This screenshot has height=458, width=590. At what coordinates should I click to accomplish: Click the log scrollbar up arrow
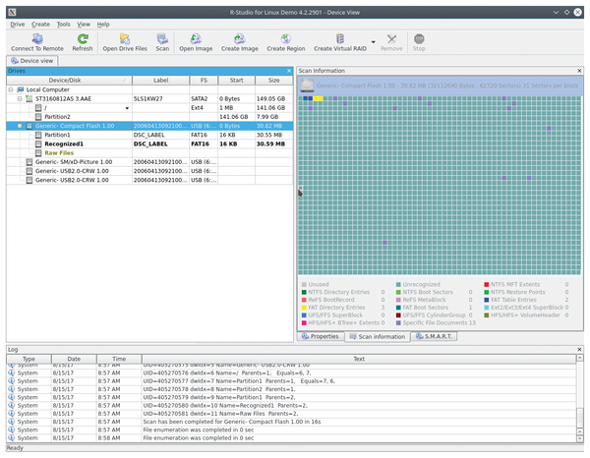(580, 358)
